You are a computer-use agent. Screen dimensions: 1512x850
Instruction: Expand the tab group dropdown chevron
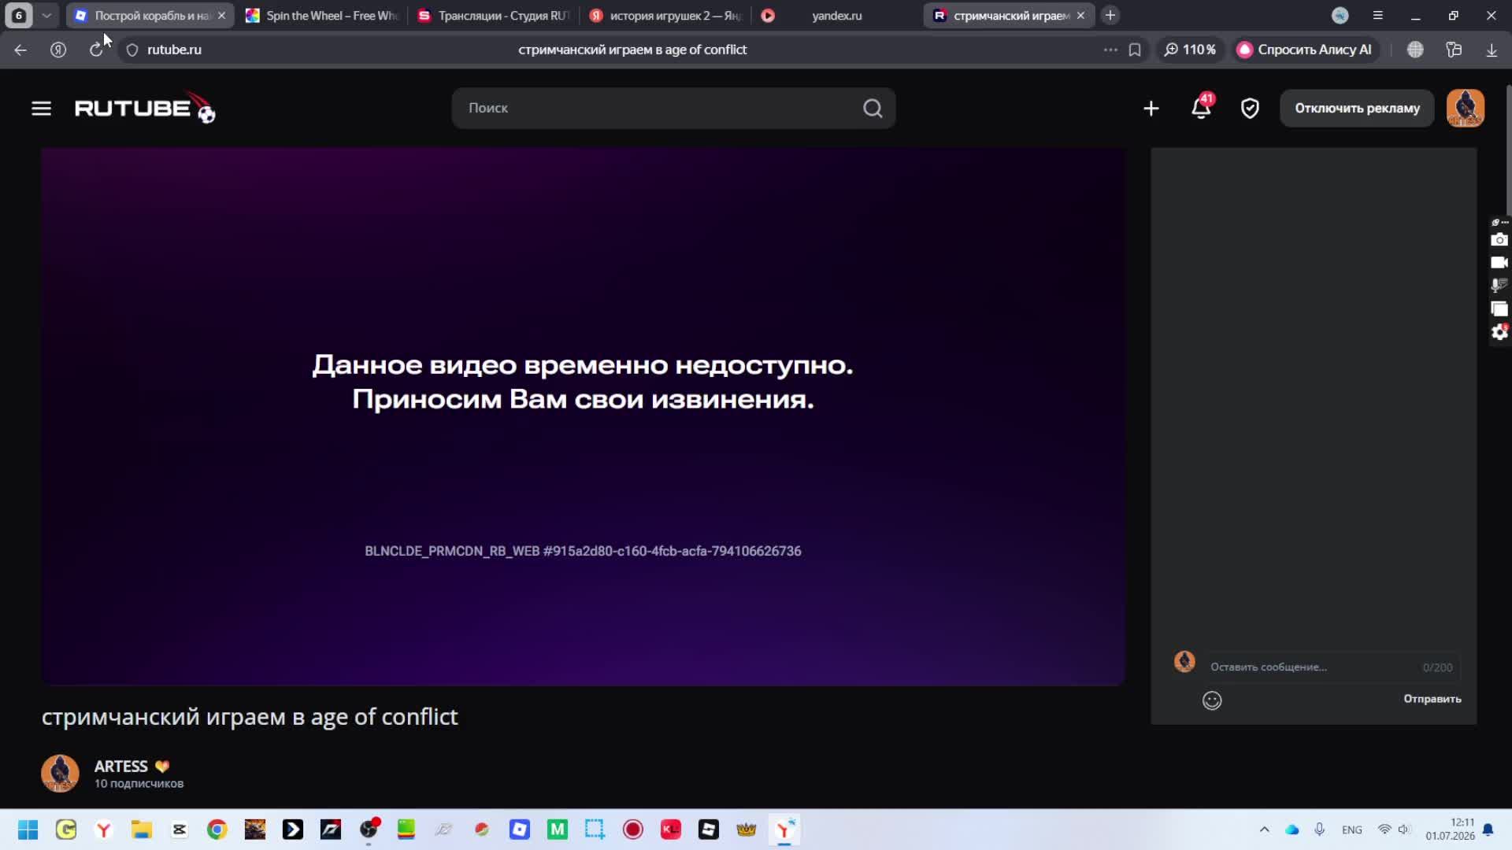pos(46,15)
